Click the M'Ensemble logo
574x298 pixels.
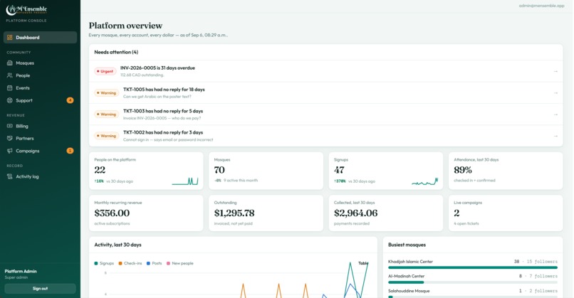pyautogui.click(x=26, y=10)
